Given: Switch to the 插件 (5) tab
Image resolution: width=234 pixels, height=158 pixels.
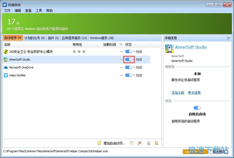Looking at the screenshot, I should pyautogui.click(x=53, y=38).
